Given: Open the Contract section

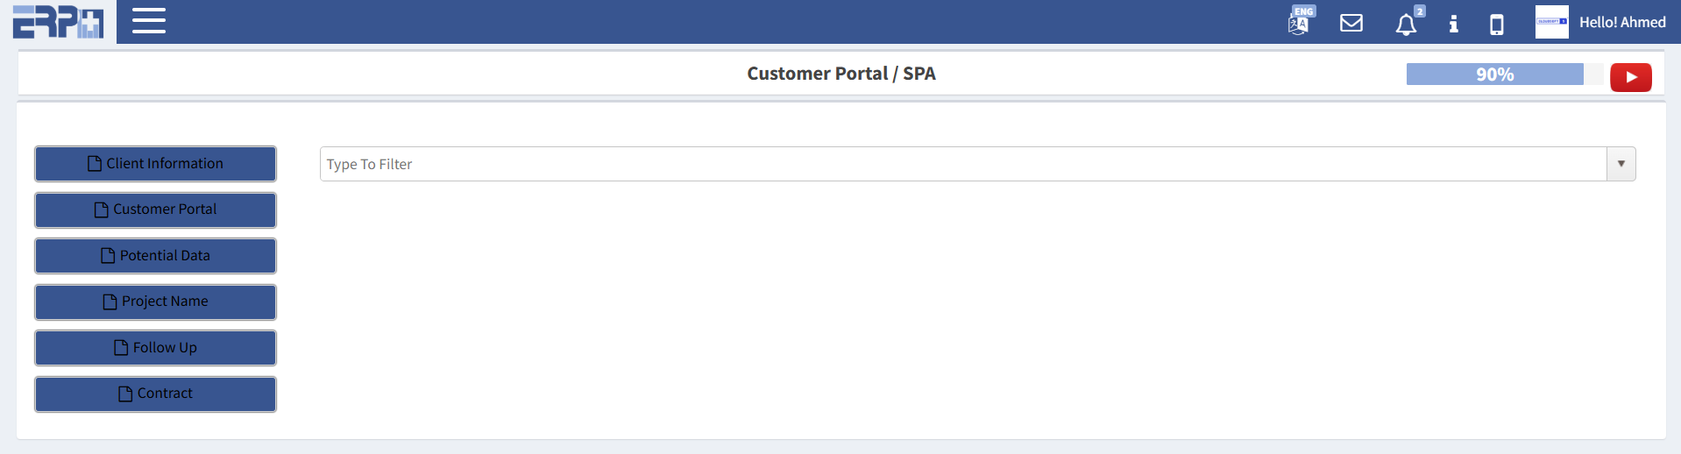Looking at the screenshot, I should point(155,394).
